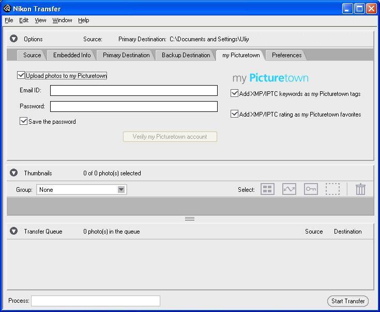Toggle the Save the password checkbox
380x312 pixels.
[x=23, y=121]
